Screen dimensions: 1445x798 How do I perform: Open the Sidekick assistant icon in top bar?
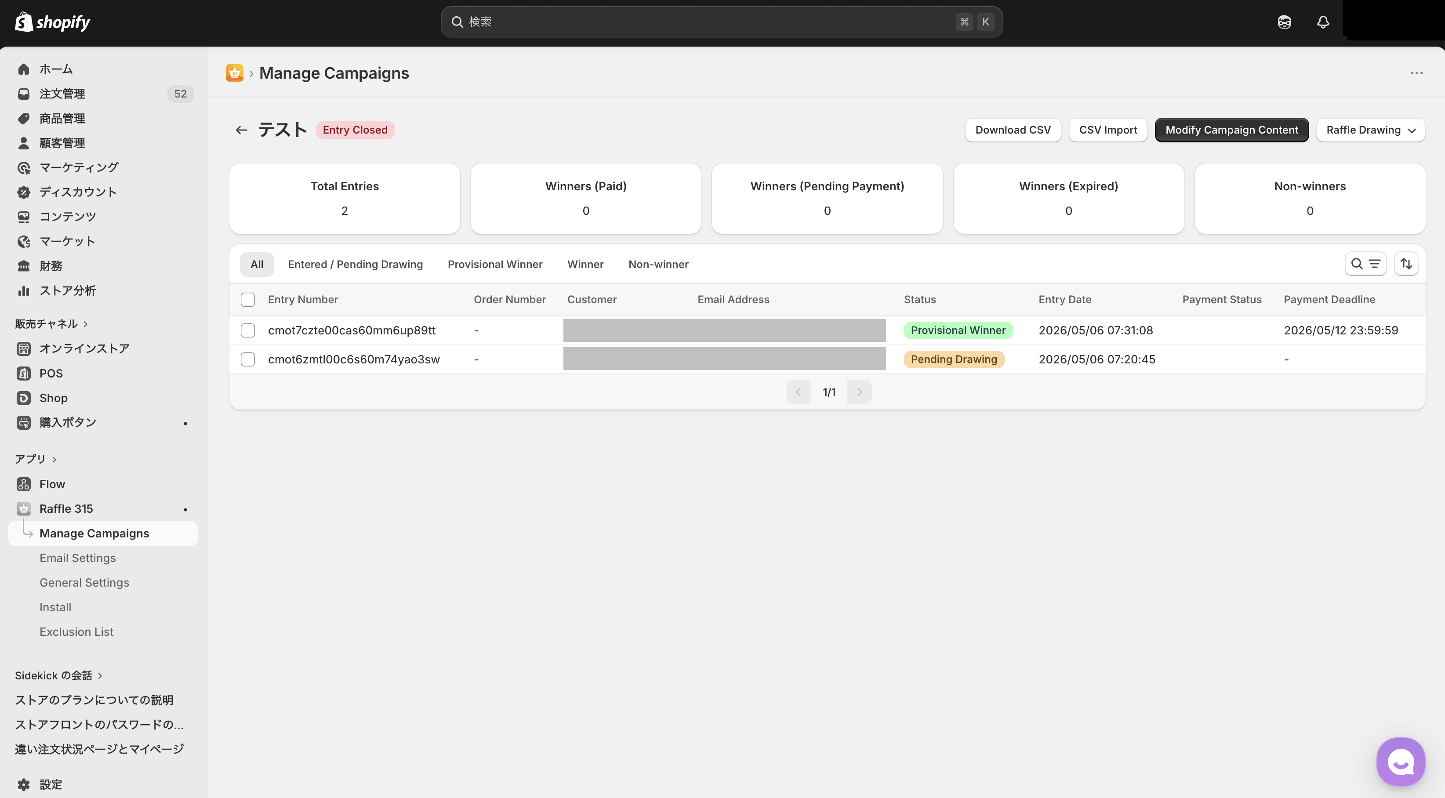pyautogui.click(x=1284, y=22)
